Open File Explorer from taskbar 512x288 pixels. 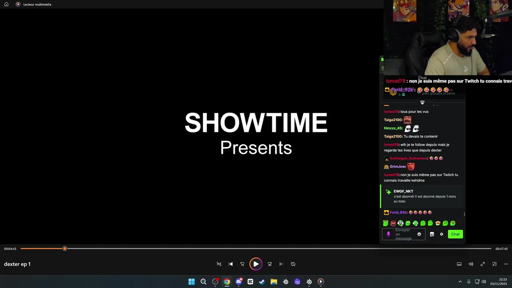tap(274, 282)
